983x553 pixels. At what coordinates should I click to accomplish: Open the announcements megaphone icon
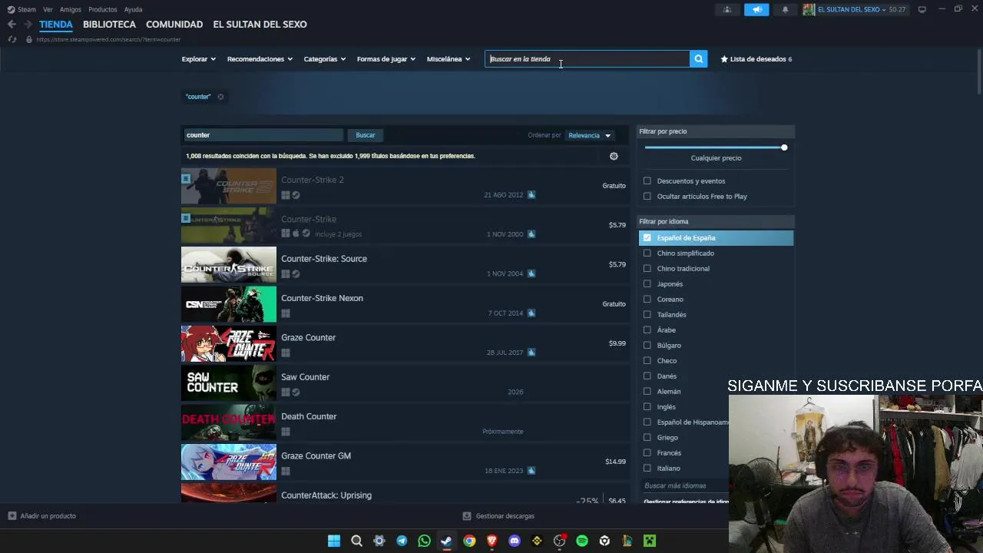756,9
